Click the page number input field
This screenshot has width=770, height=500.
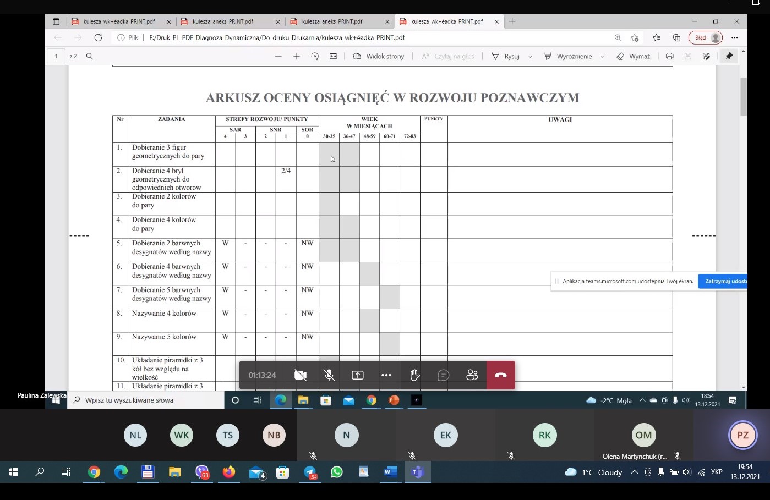coord(56,56)
